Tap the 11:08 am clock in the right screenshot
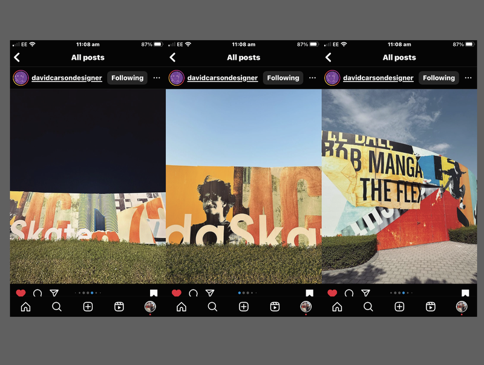The image size is (484, 365). (x=399, y=44)
